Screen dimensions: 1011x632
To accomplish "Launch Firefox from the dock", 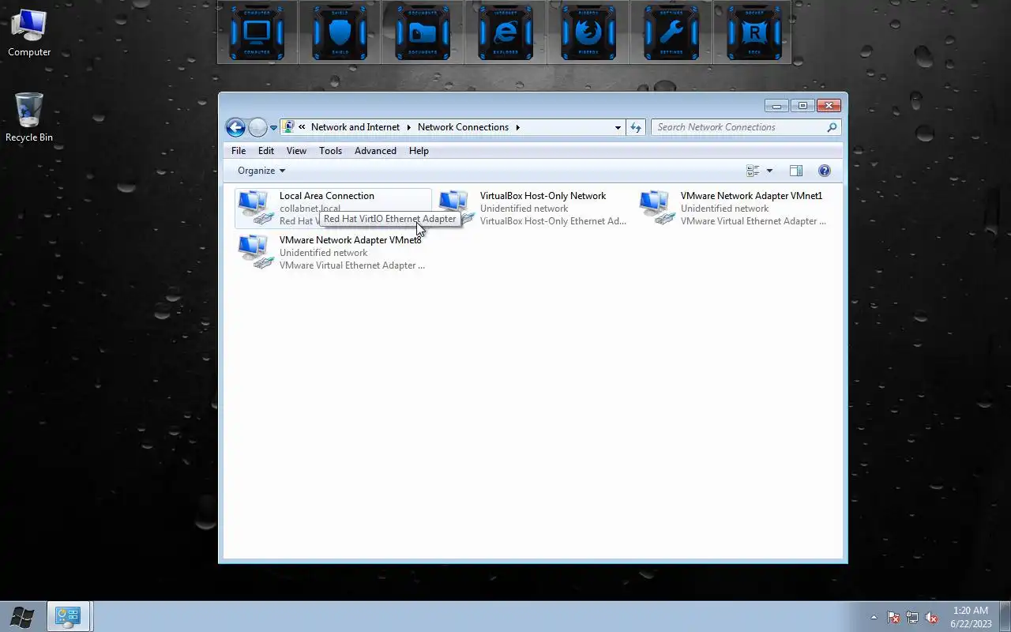I will (x=588, y=32).
